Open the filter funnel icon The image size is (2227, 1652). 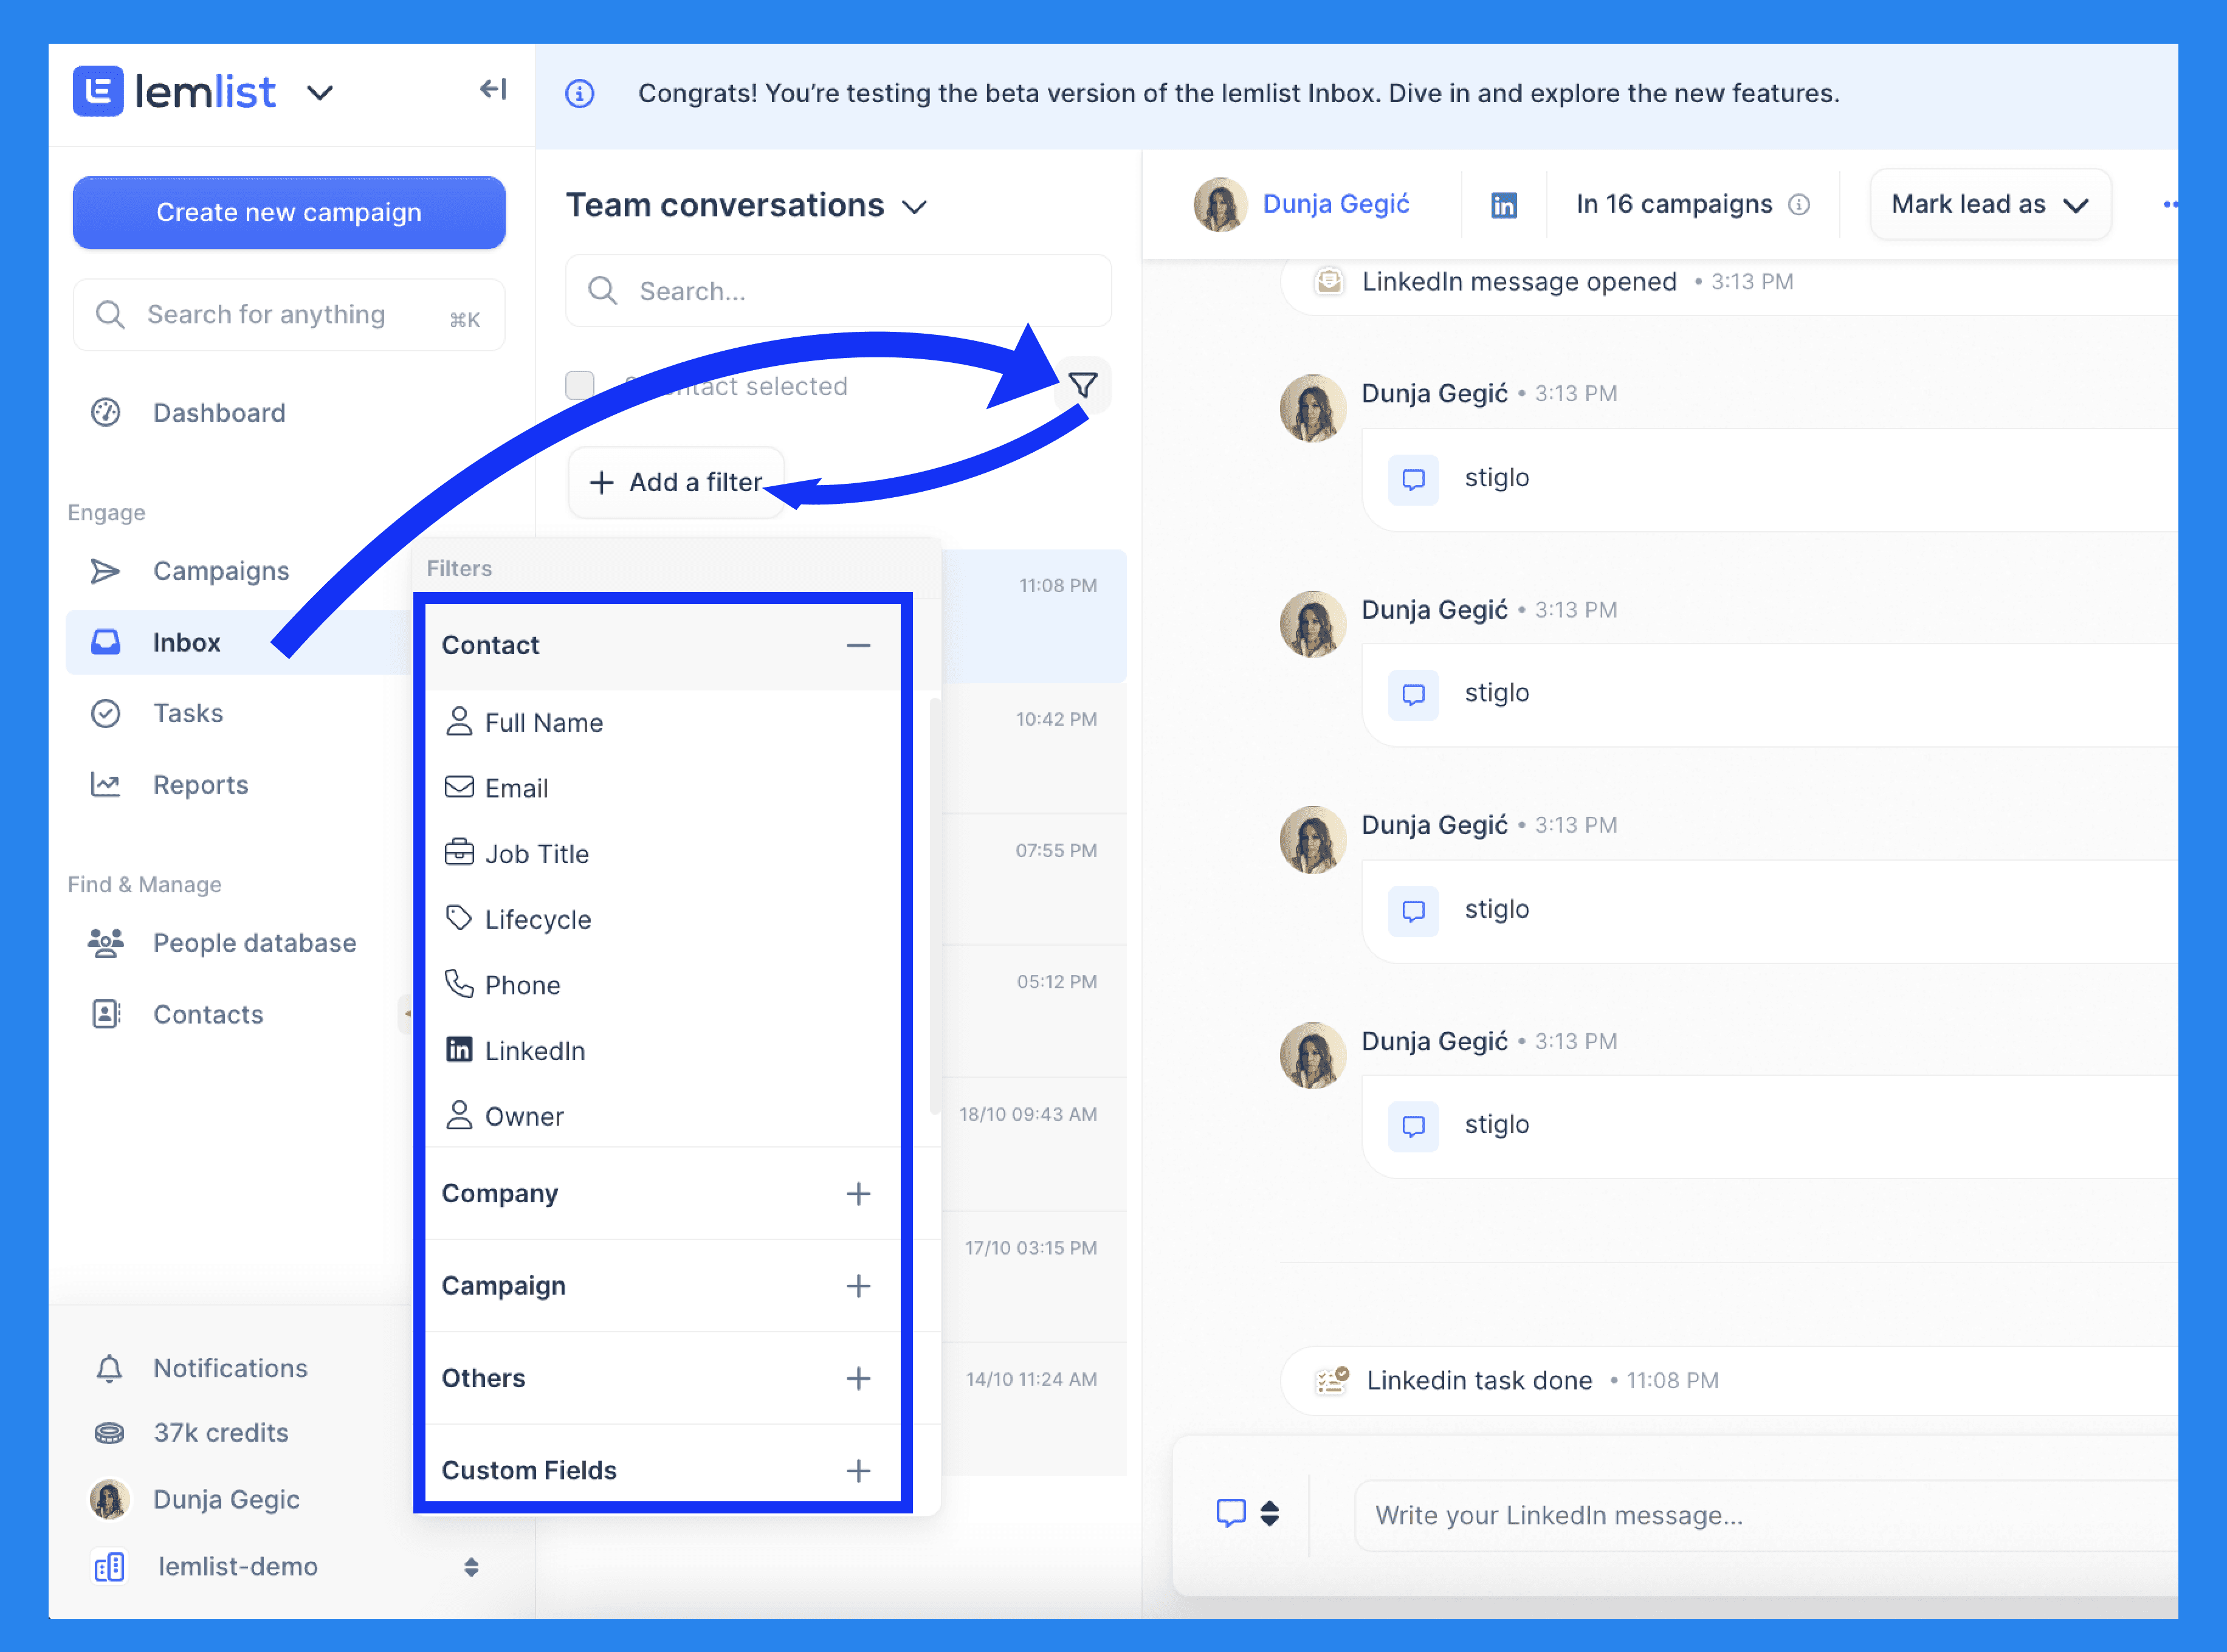1083,385
